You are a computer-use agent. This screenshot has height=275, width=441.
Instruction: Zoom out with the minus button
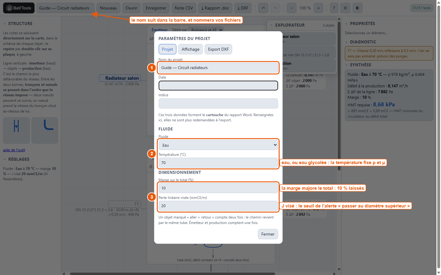(x=292, y=8)
